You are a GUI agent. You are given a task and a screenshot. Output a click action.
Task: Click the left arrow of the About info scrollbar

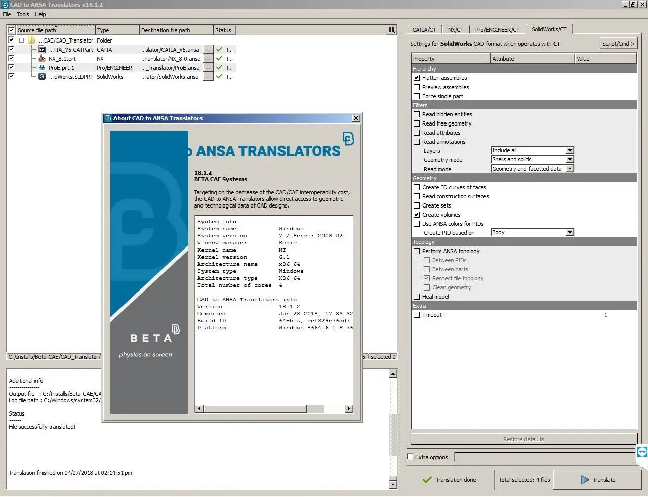click(x=199, y=409)
